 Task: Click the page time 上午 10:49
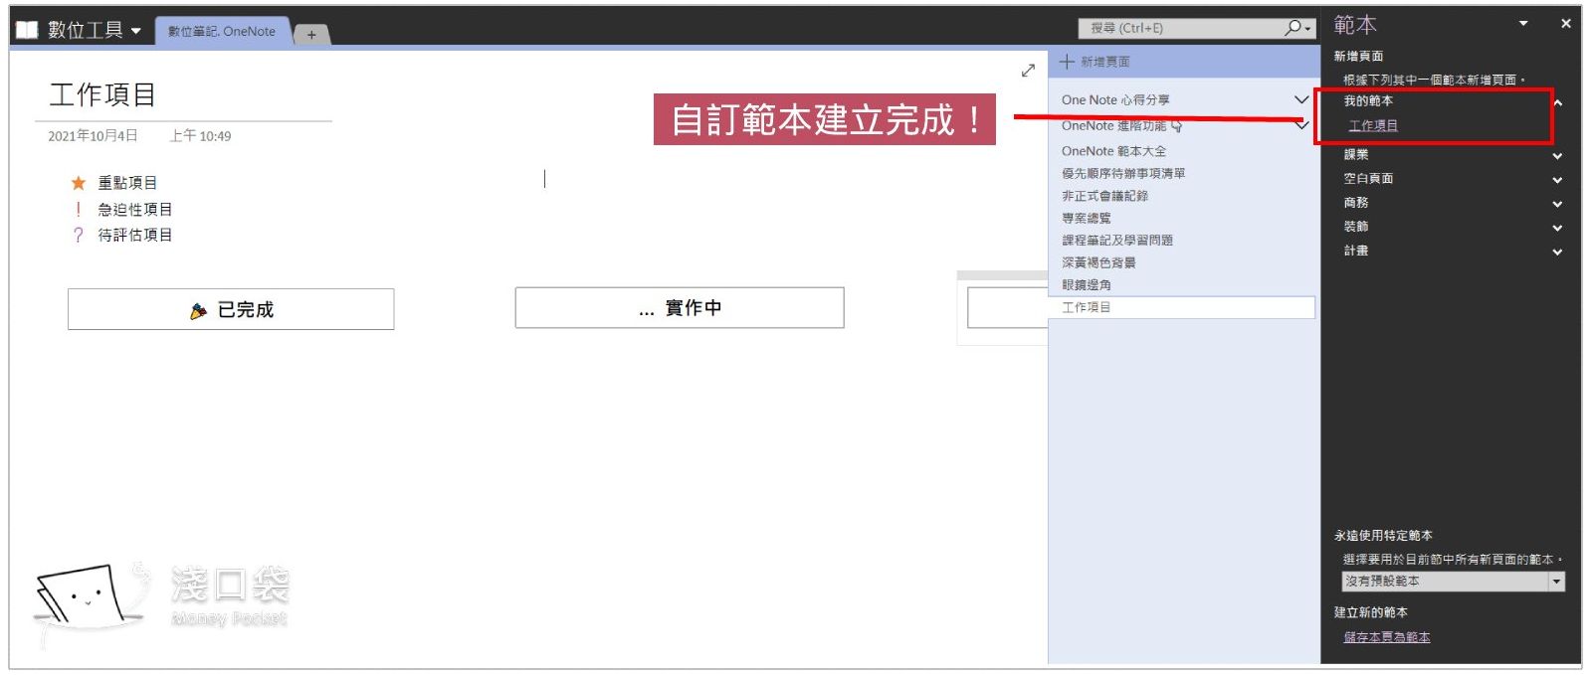click(200, 135)
